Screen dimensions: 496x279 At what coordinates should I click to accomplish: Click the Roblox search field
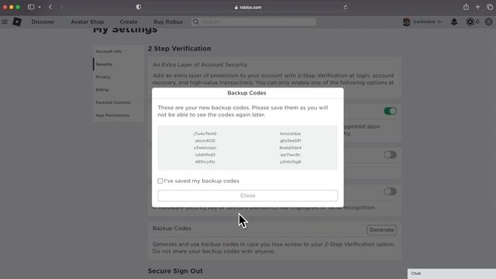pyautogui.click(x=253, y=22)
